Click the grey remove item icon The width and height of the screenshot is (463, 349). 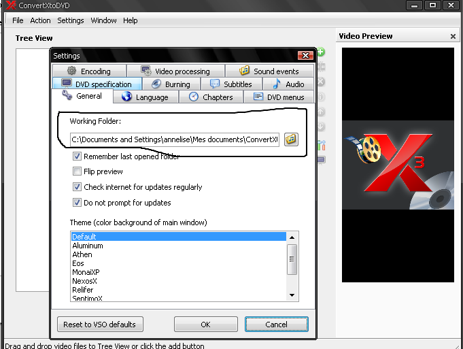point(322,82)
